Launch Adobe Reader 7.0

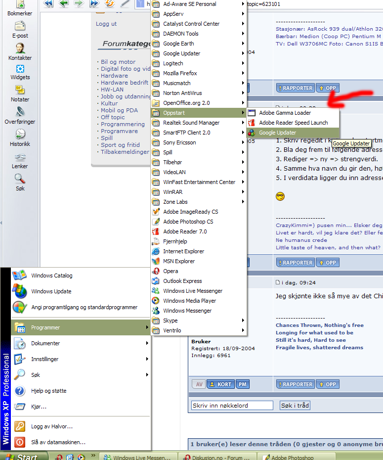coord(199,232)
